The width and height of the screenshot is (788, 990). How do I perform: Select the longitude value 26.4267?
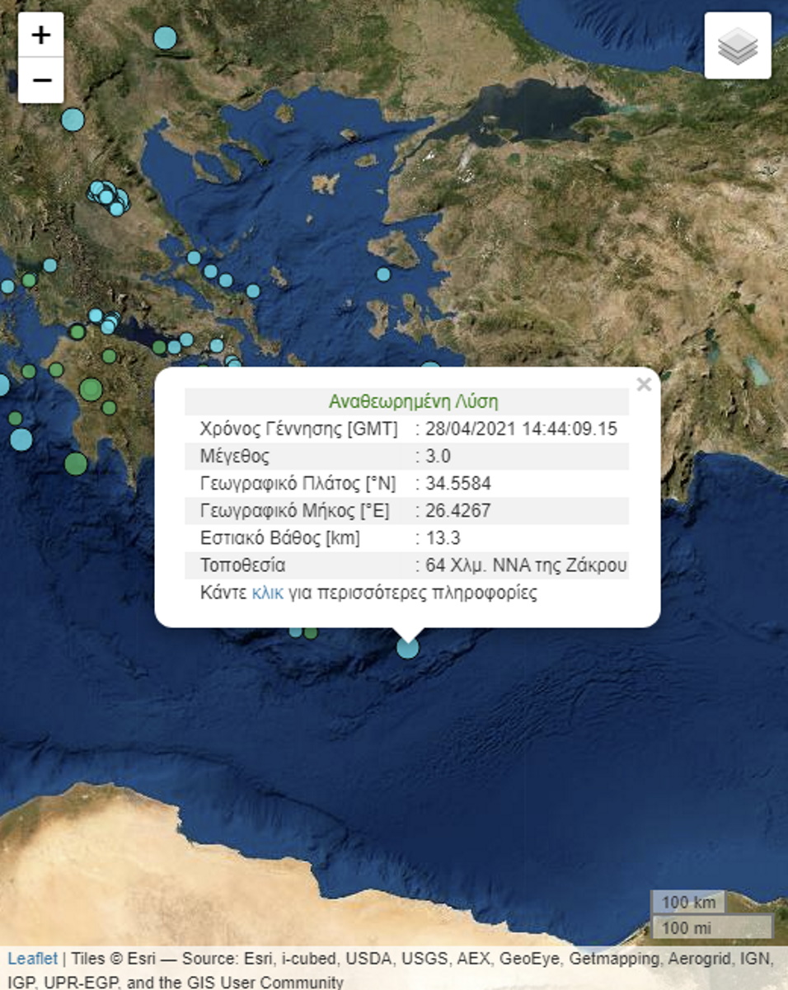click(457, 510)
